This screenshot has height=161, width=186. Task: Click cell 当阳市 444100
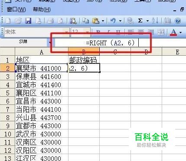[x=42, y=109]
